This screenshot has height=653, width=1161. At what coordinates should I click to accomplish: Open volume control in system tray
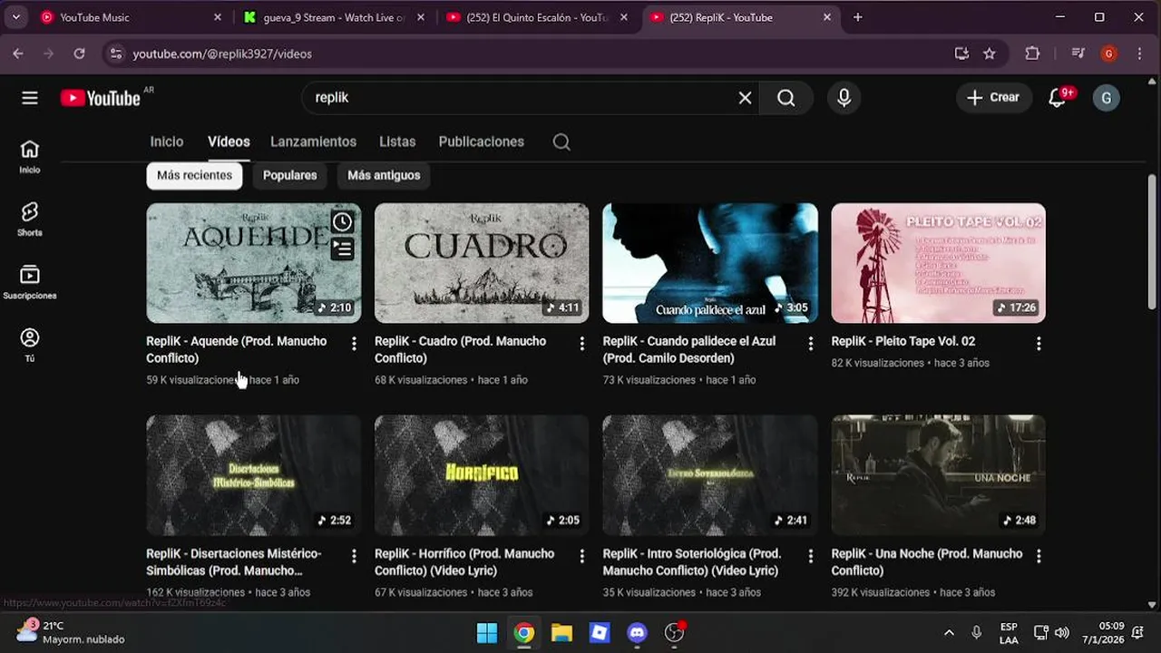point(1061,632)
